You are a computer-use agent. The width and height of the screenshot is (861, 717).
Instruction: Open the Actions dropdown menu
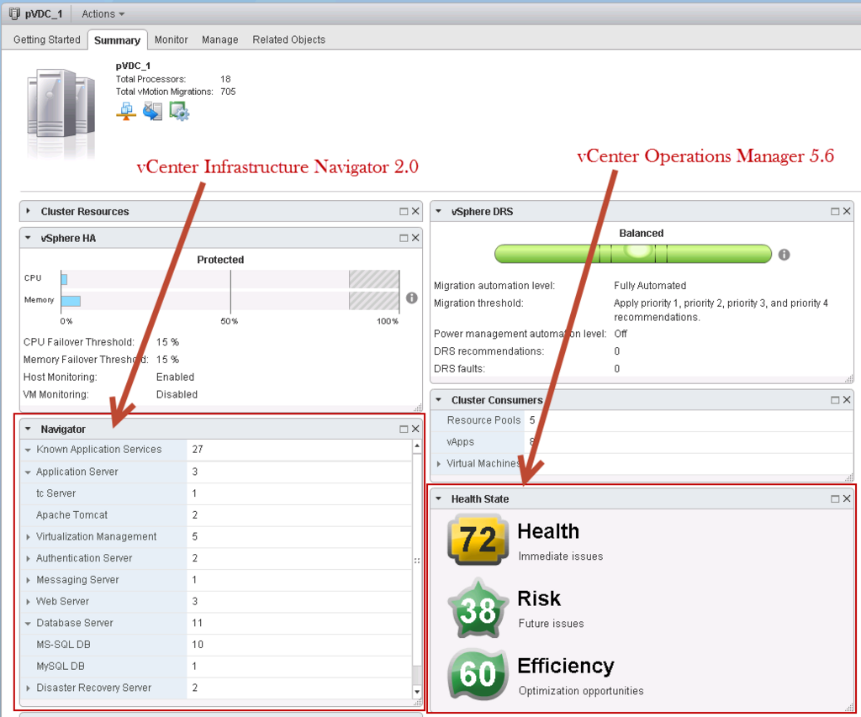102,13
